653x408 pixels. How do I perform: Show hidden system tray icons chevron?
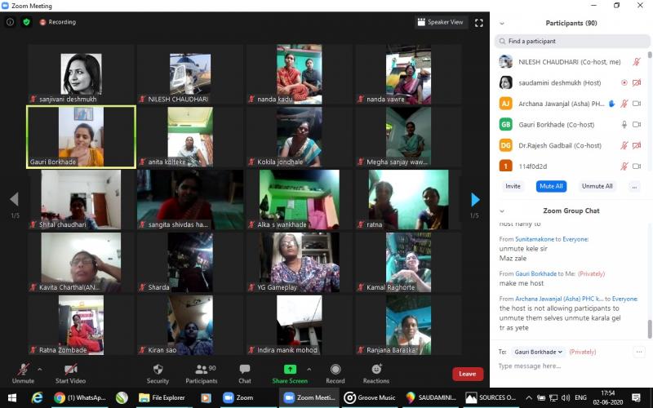click(x=529, y=398)
